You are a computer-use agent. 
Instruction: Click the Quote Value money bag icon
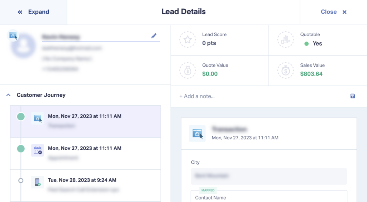coord(187,70)
